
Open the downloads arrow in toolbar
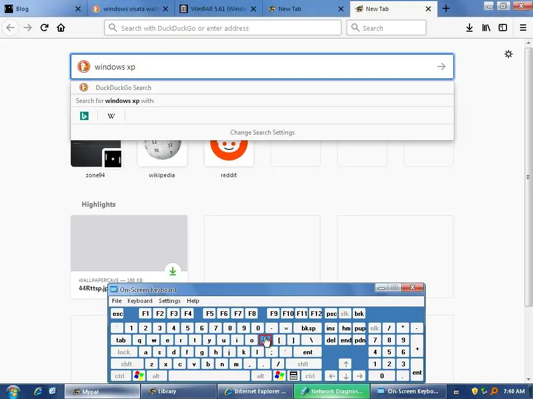(469, 28)
